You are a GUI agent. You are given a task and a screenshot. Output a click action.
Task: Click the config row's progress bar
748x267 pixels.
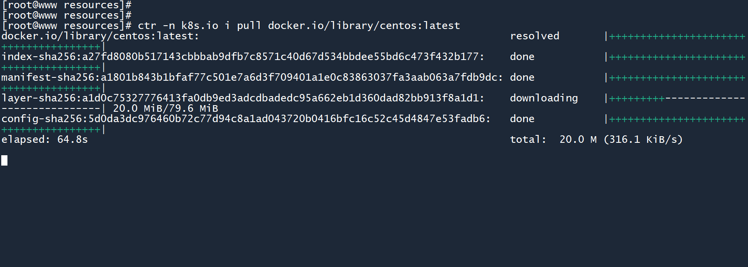676,119
